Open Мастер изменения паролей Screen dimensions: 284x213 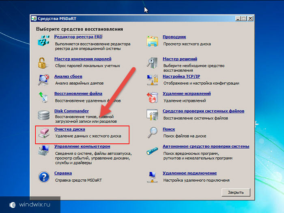[x=83, y=59]
